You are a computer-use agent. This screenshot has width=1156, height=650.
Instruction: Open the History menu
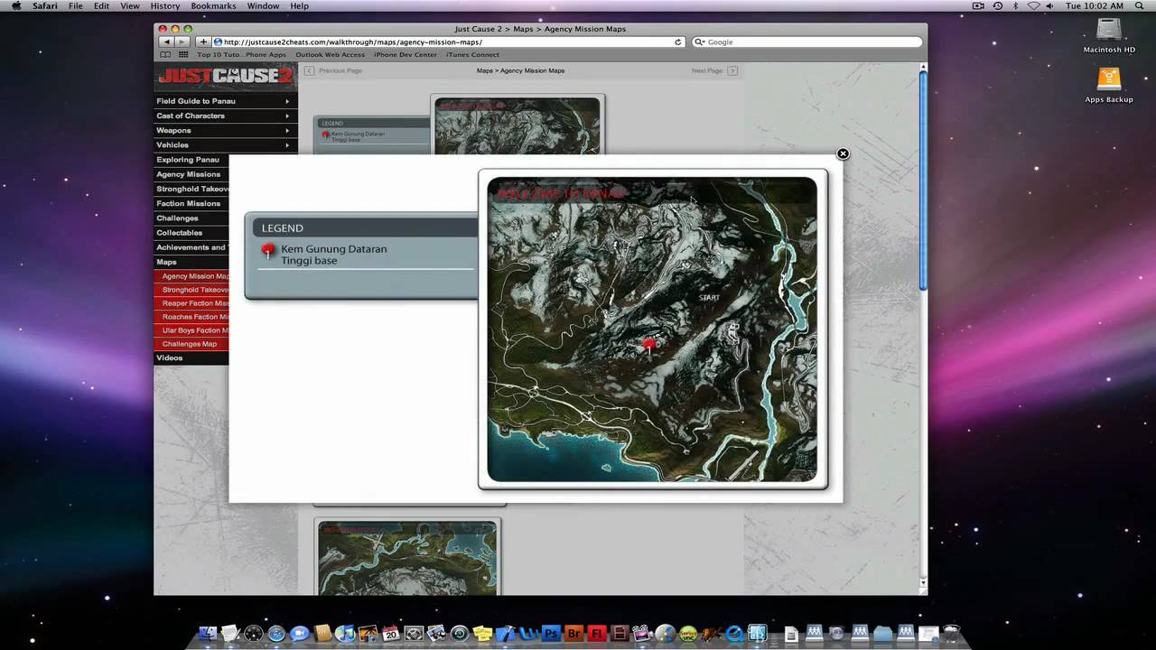(x=165, y=6)
